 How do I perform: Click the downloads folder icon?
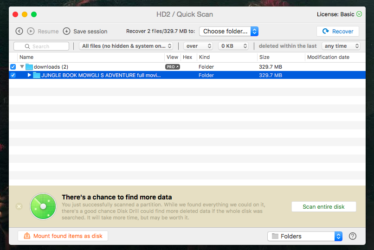[x=29, y=67]
